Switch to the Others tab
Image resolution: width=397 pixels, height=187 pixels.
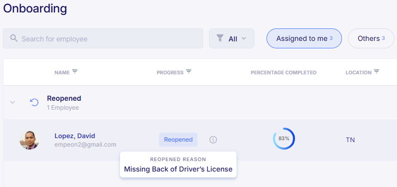(x=371, y=38)
